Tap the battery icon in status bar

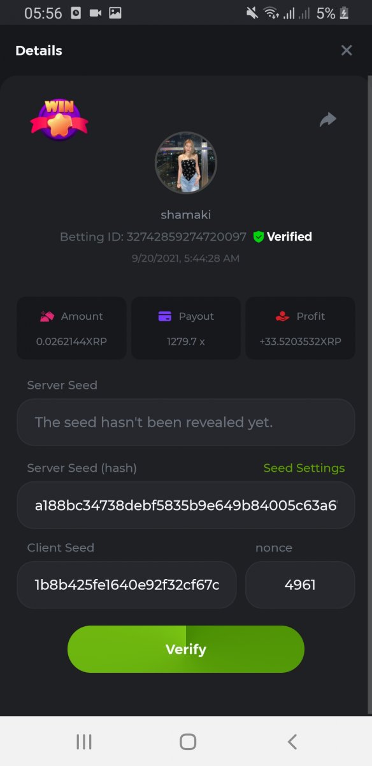[x=345, y=13]
